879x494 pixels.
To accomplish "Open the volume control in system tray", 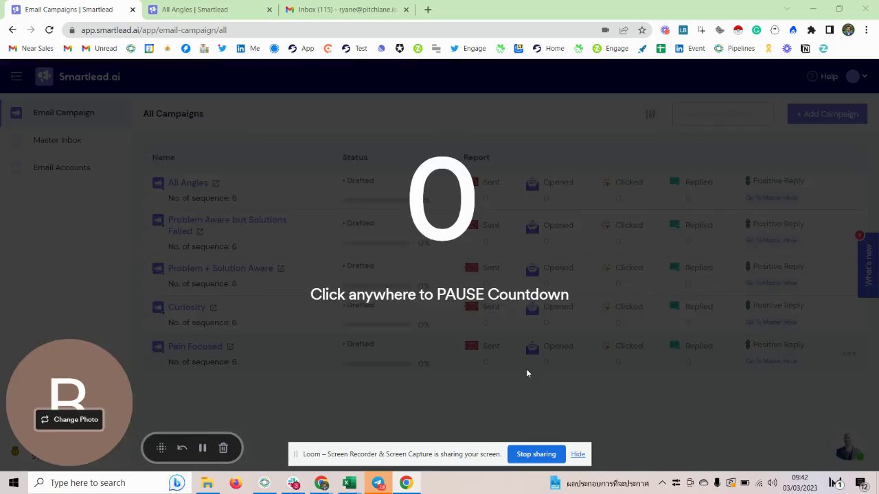I will (772, 483).
